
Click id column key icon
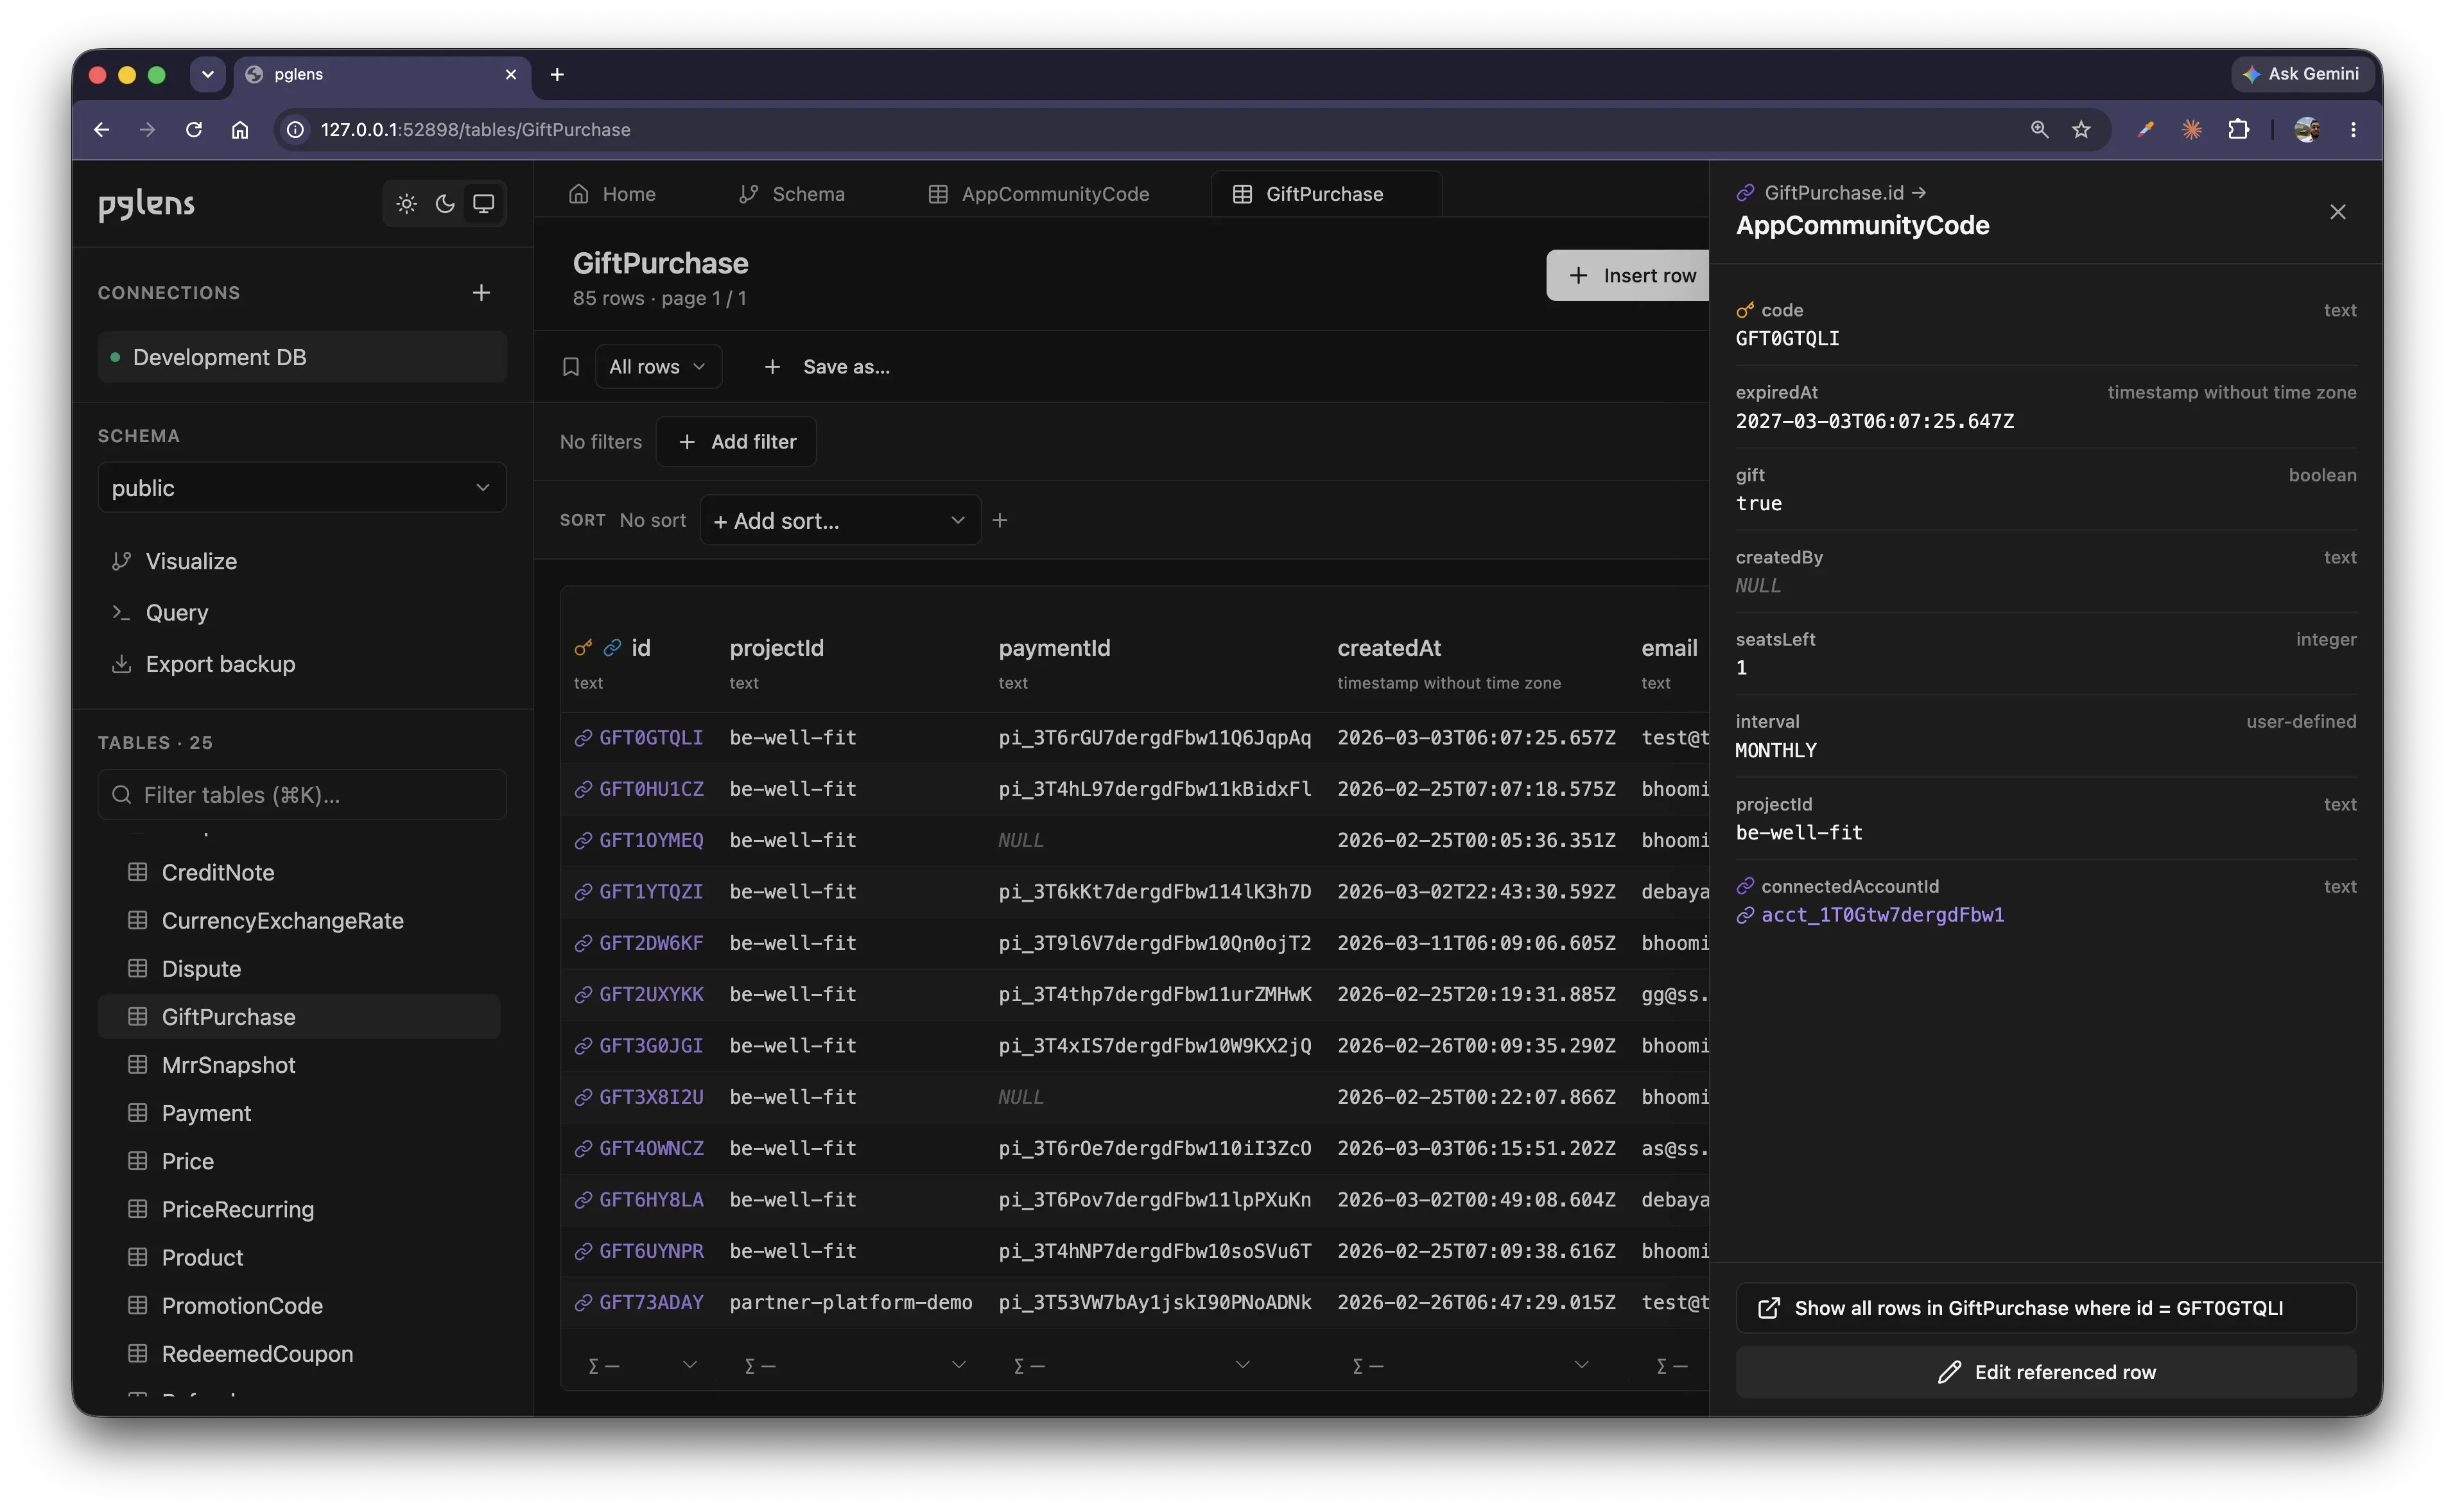[583, 648]
